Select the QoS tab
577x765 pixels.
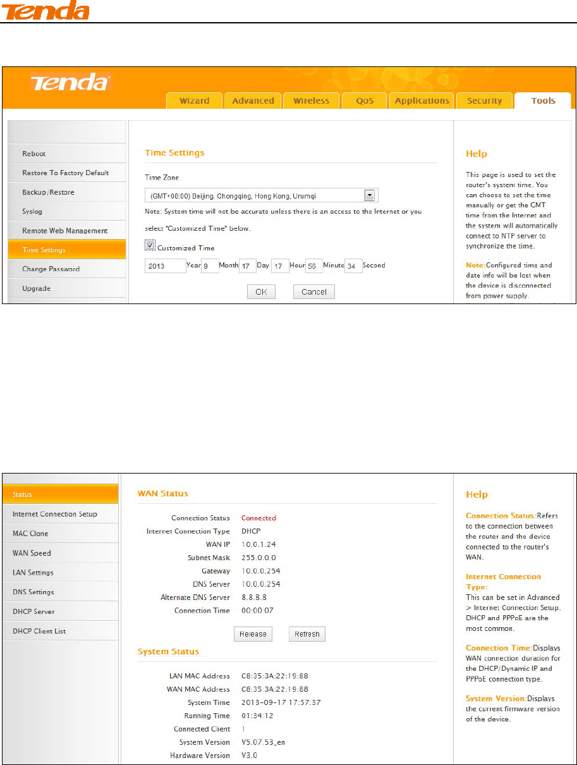pos(365,101)
